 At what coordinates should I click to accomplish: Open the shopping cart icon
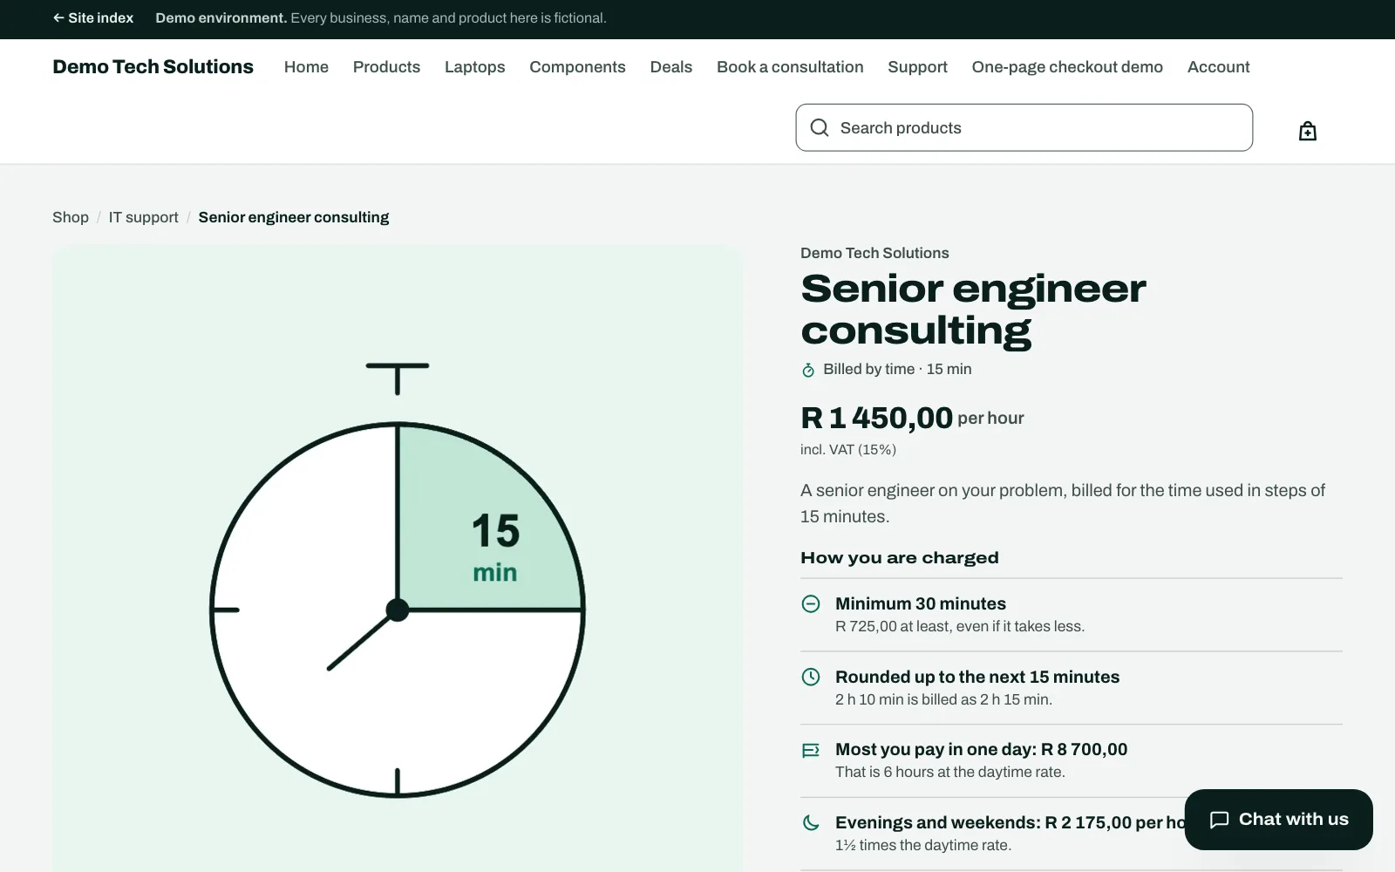1307,131
